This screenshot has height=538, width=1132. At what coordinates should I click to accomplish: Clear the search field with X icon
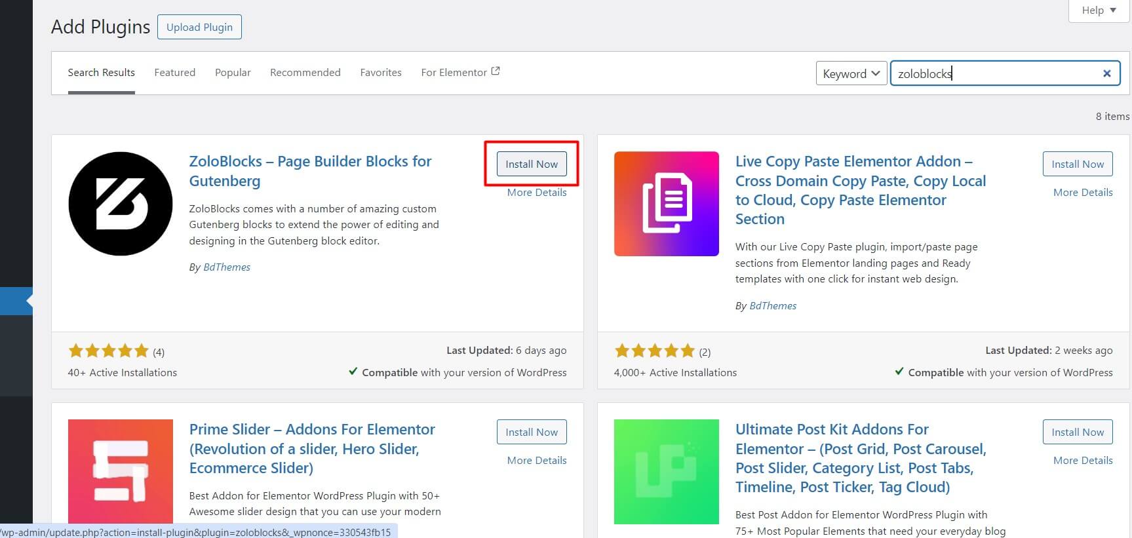(1107, 73)
